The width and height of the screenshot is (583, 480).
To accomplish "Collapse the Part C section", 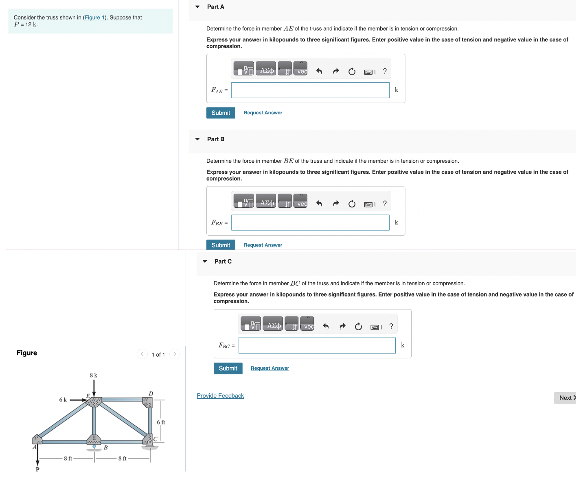I will tap(205, 262).
